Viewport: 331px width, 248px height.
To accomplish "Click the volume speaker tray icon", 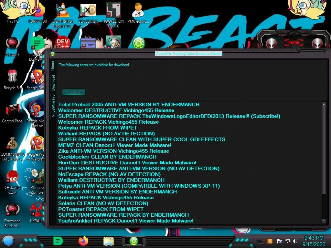I will pyautogui.click(x=295, y=241).
